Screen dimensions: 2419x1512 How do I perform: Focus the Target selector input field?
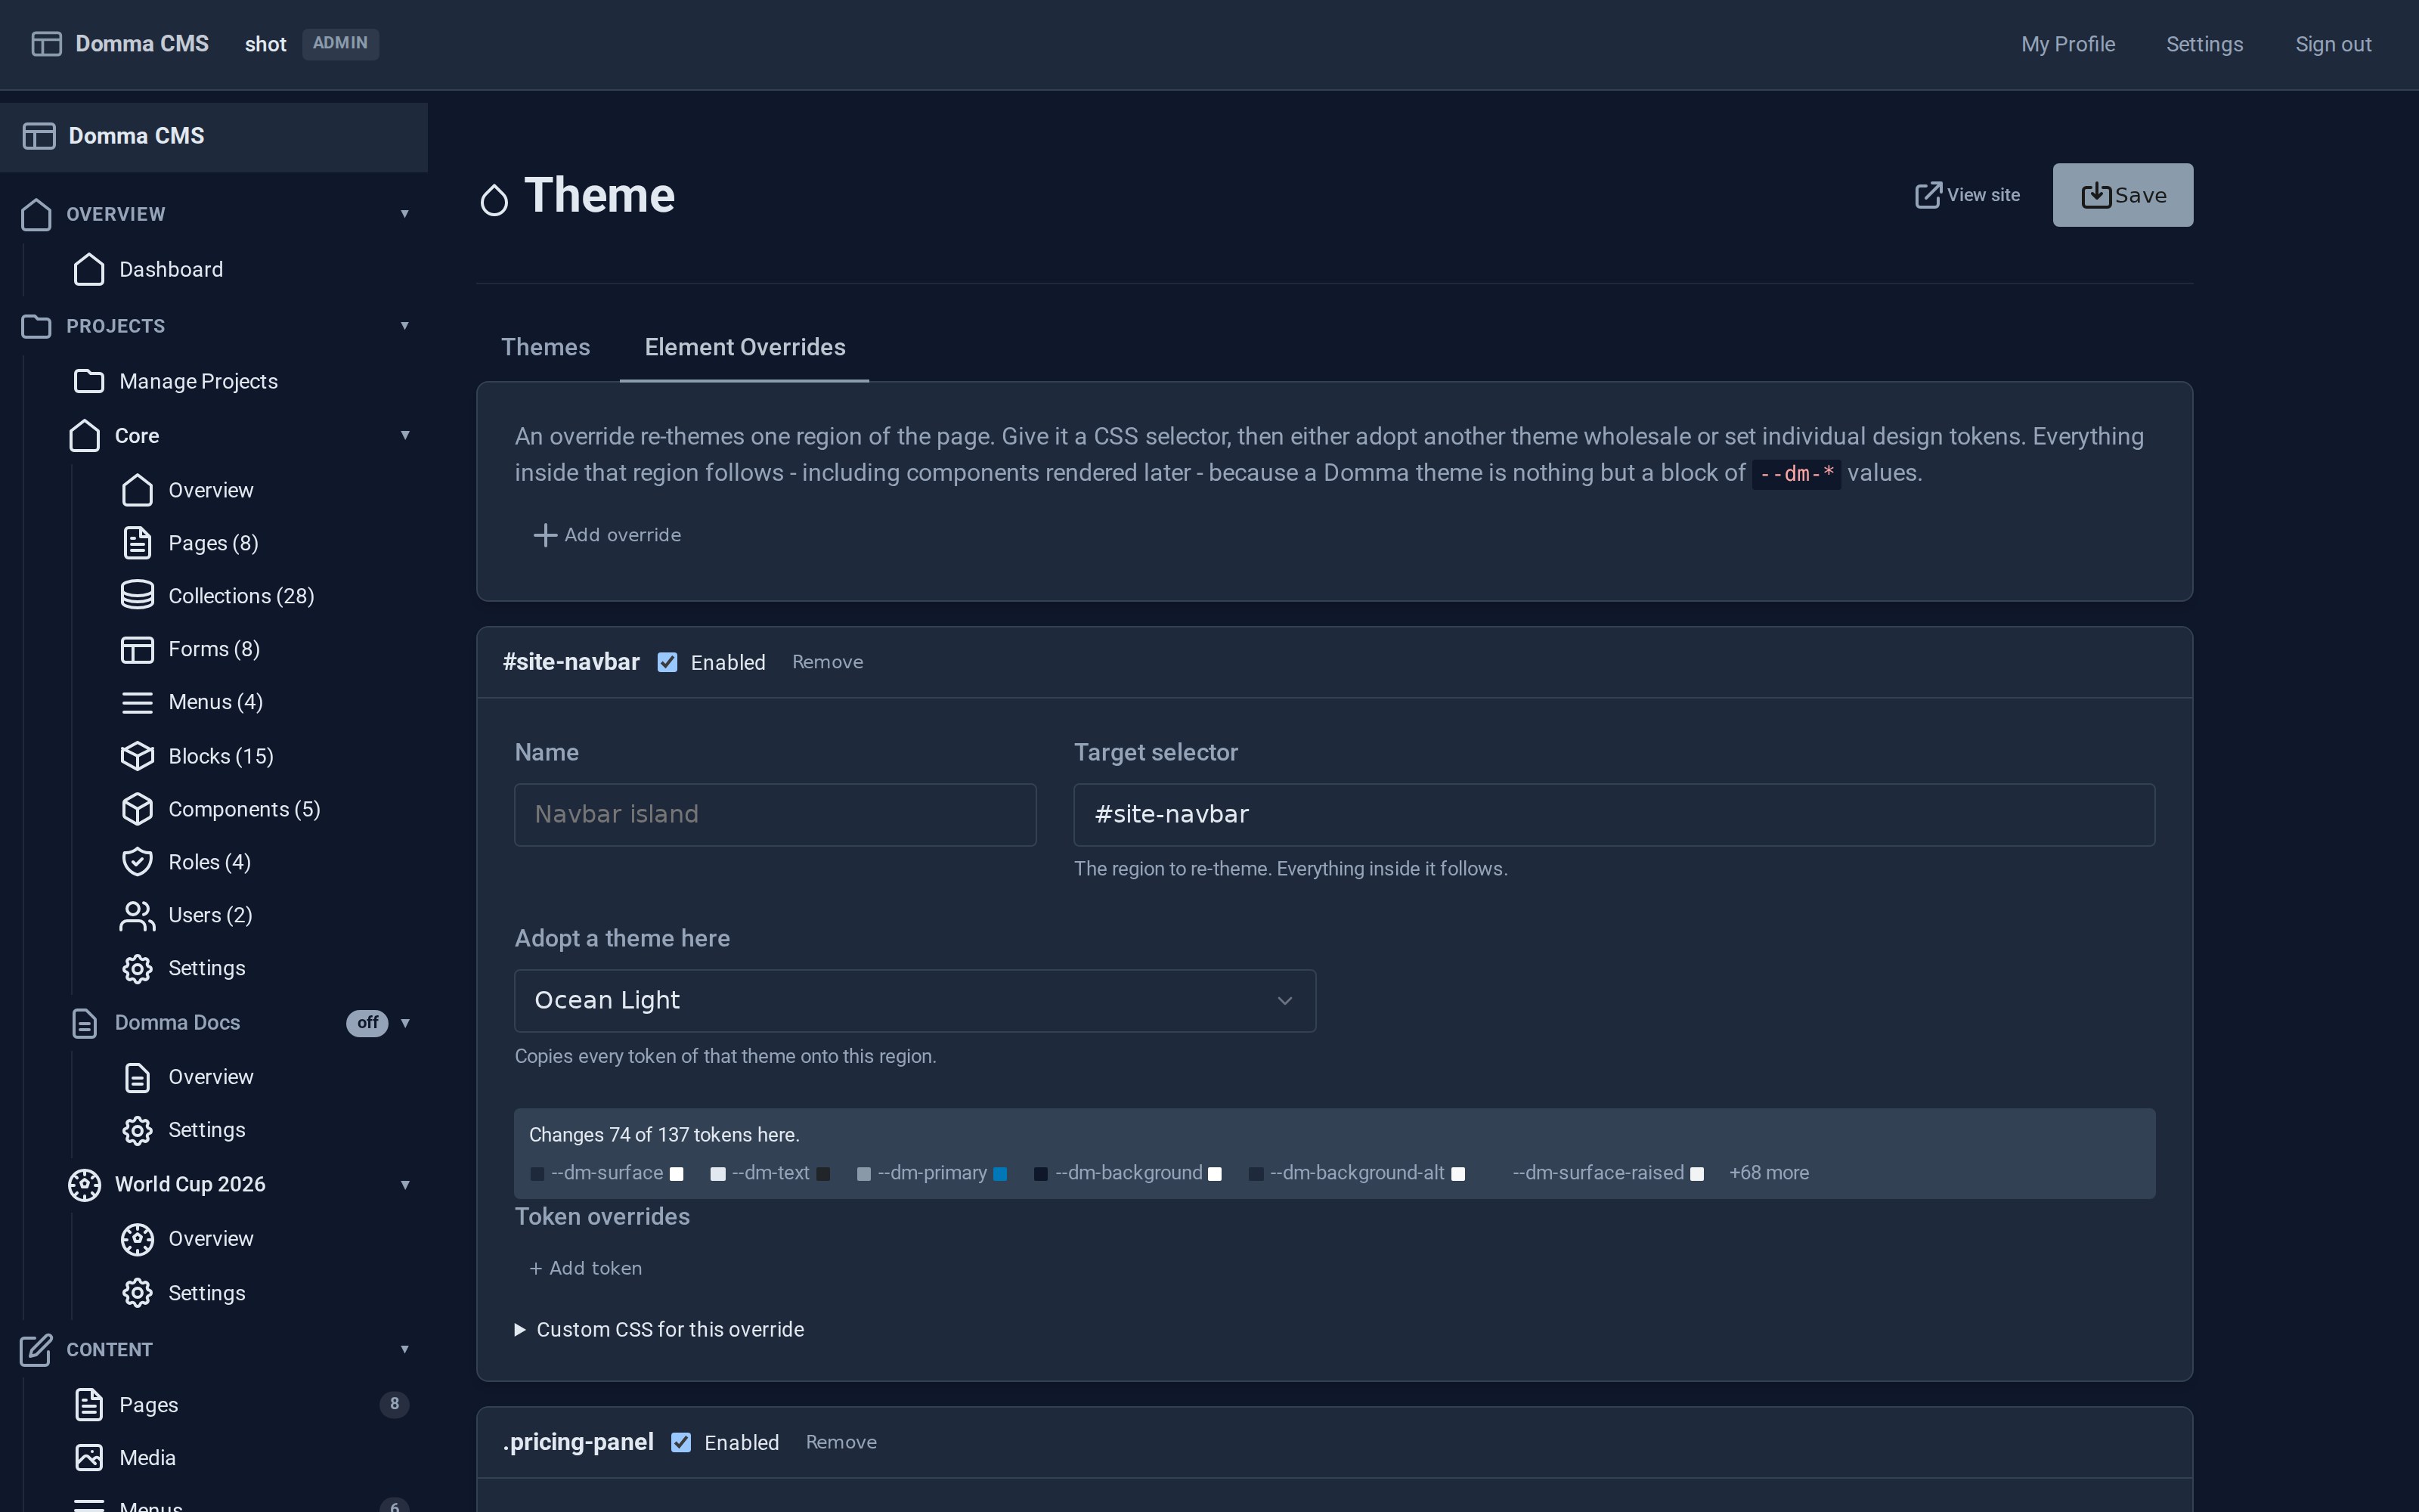click(1613, 814)
